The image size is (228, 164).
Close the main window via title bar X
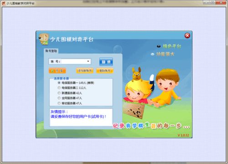221,2
